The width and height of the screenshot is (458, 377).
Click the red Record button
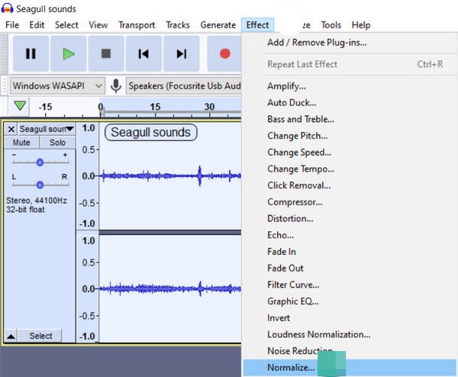tap(224, 53)
